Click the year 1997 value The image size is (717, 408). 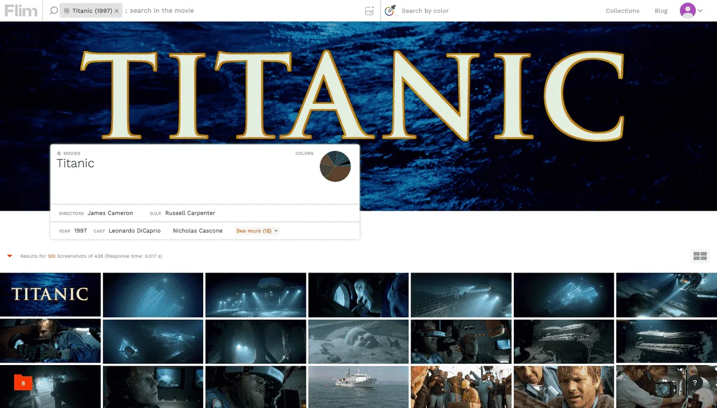(80, 231)
